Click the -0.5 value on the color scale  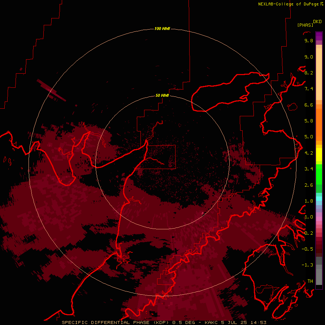coord(307,249)
